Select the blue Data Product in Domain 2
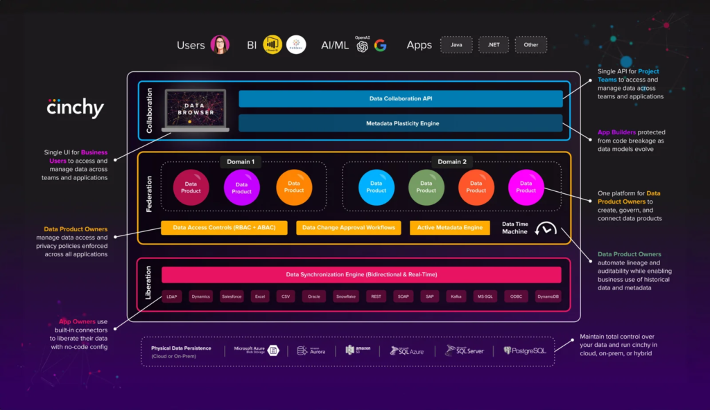The width and height of the screenshot is (710, 410). tap(376, 188)
